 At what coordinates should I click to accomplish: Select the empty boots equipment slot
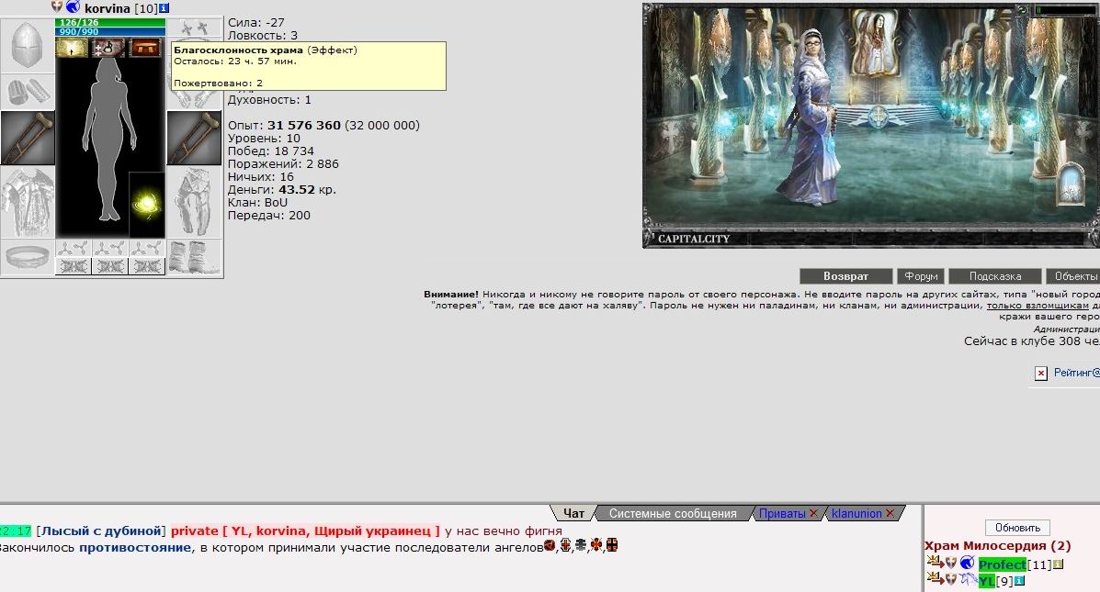tap(194, 257)
